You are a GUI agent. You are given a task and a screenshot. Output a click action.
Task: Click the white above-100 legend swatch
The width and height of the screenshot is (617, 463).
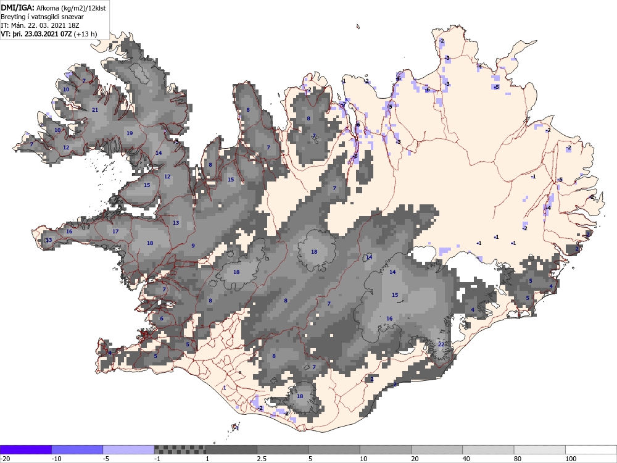591,449
